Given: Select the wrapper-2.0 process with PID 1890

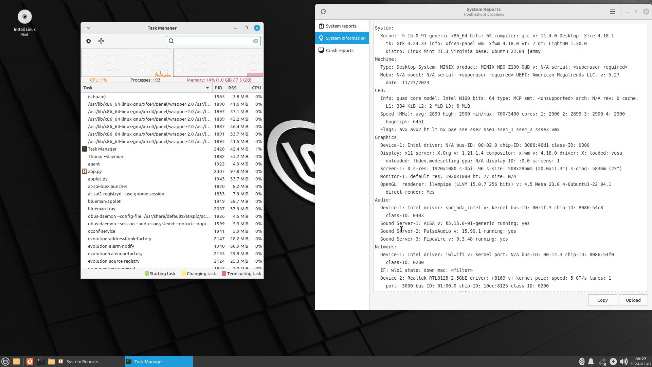Looking at the screenshot, I should [x=172, y=104].
